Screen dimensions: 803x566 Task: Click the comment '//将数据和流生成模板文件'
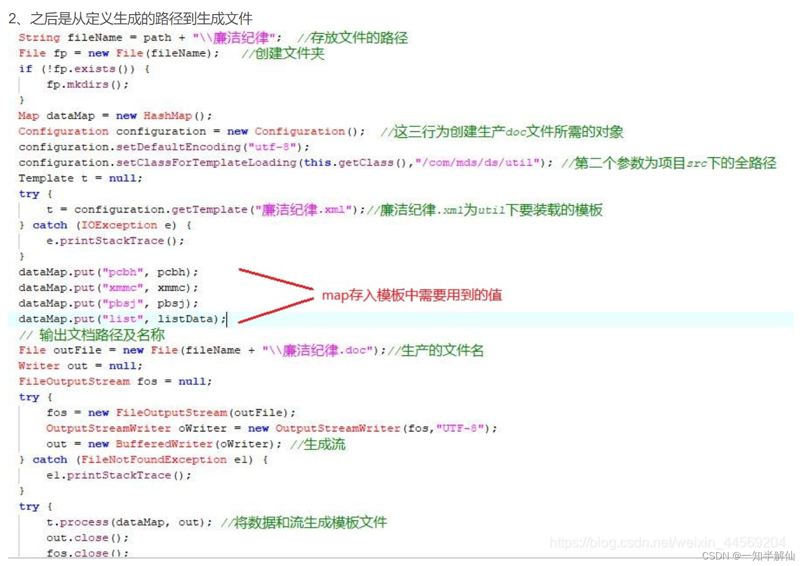pyautogui.click(x=304, y=523)
